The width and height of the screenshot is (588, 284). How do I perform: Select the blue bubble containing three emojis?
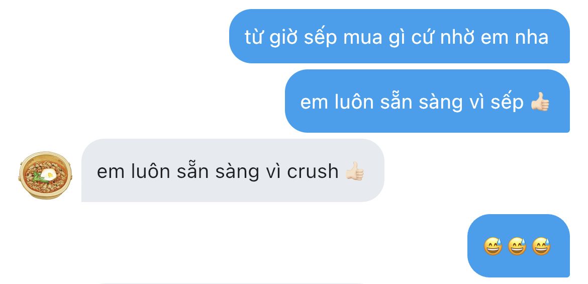pyautogui.click(x=518, y=246)
